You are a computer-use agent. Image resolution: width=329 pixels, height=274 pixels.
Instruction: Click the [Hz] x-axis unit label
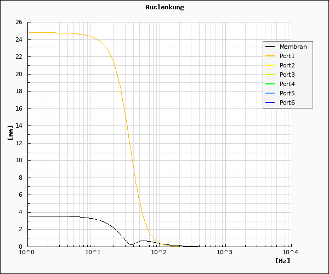pyautogui.click(x=282, y=261)
